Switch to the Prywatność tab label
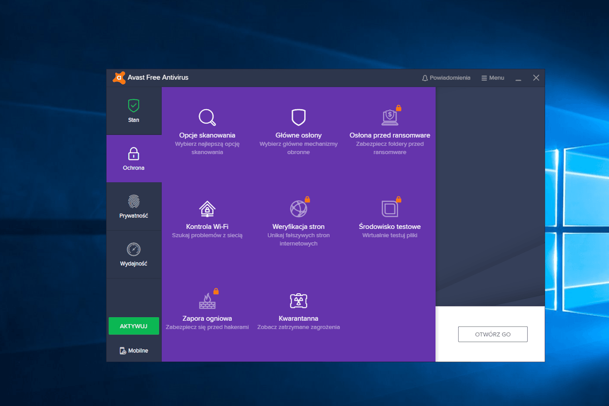The height and width of the screenshot is (406, 609). pos(134,216)
